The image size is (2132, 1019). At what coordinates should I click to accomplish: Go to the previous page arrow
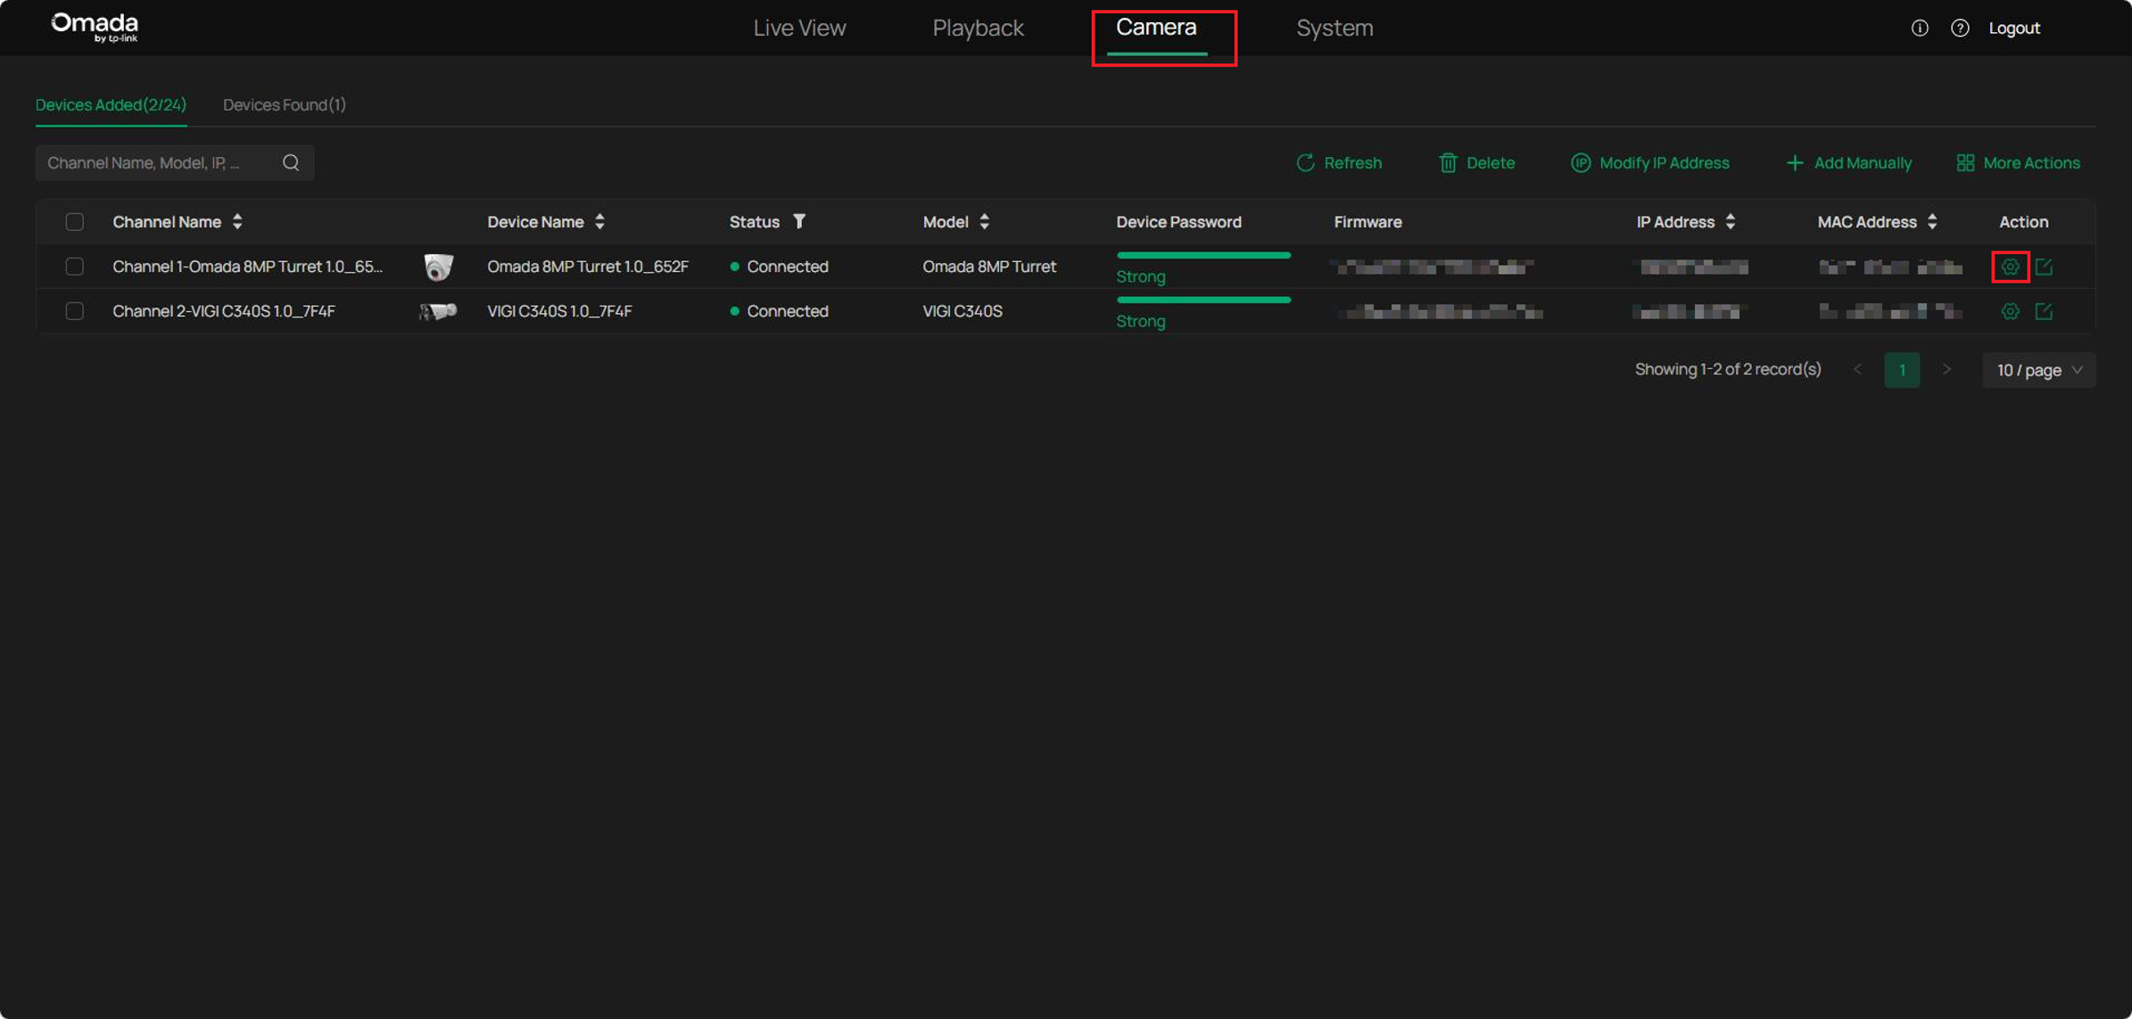[x=1857, y=369]
